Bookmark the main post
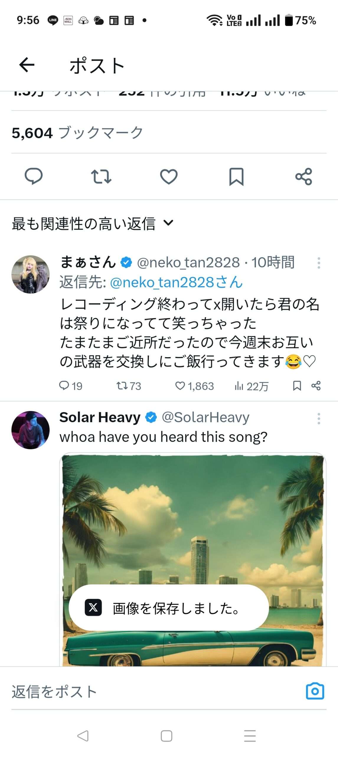The width and height of the screenshot is (338, 757). point(236,177)
